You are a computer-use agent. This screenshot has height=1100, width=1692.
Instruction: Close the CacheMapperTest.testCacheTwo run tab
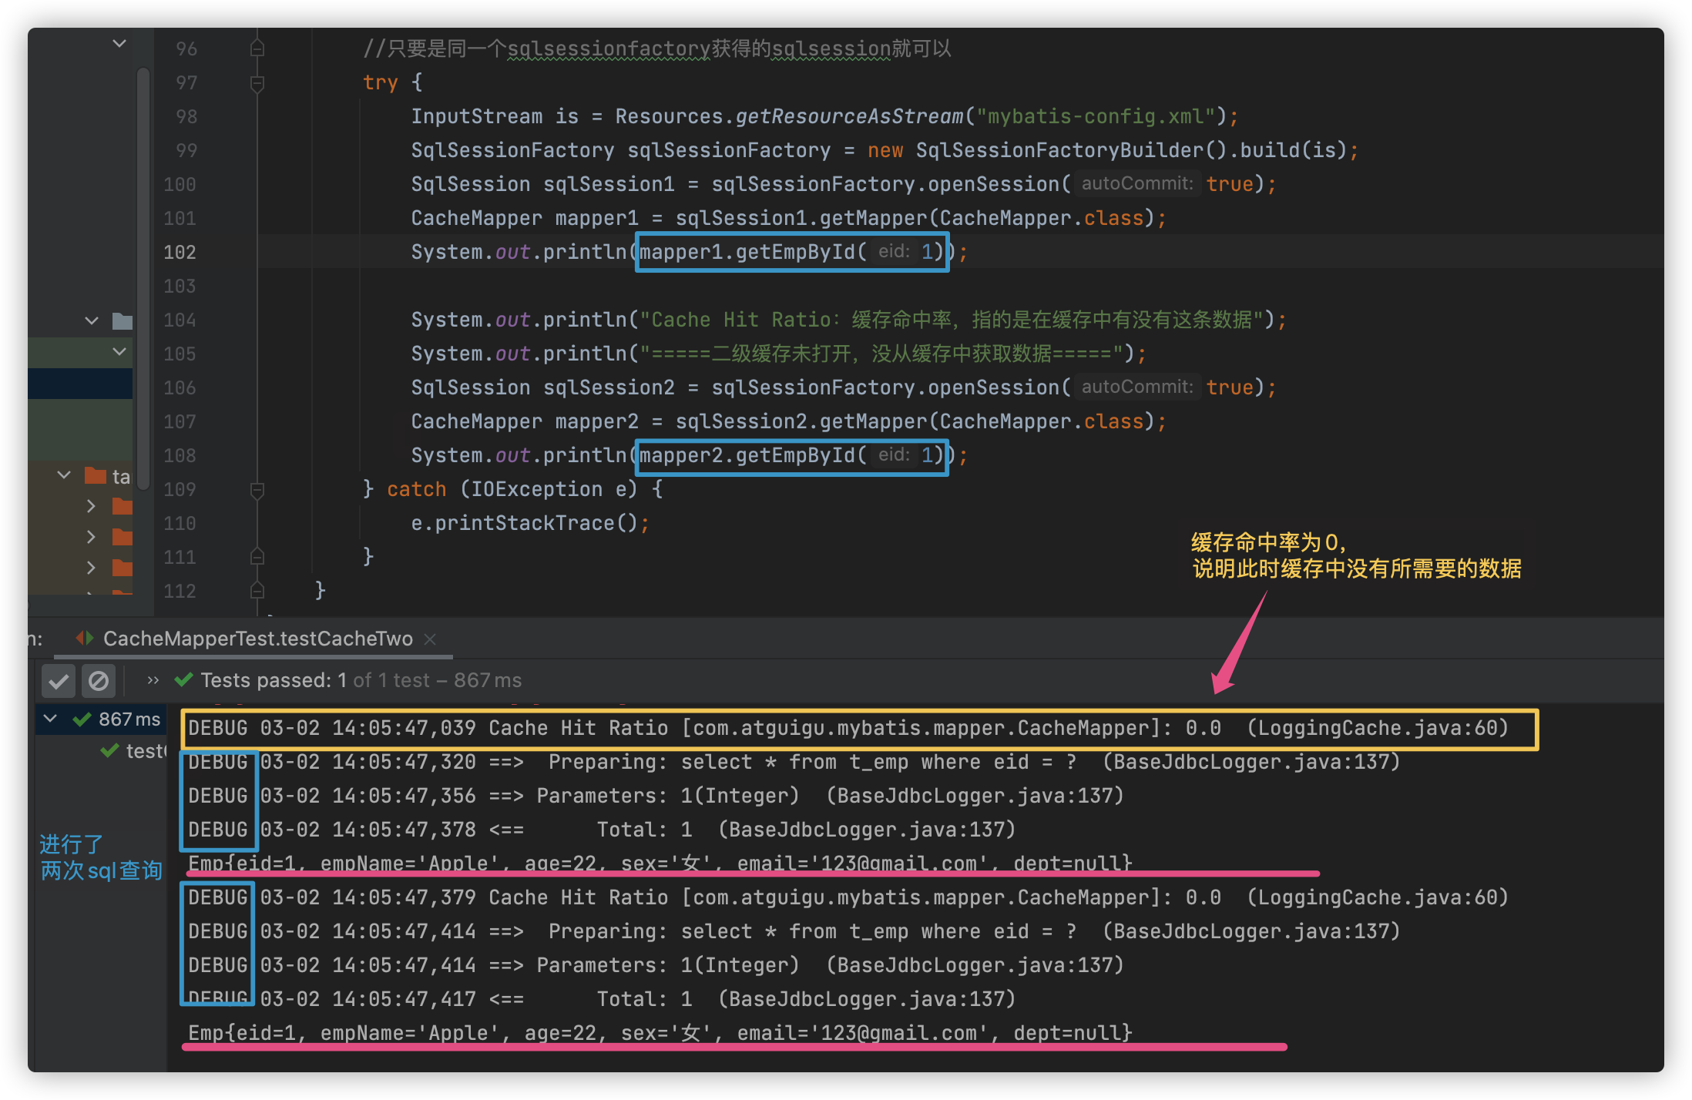(x=430, y=639)
